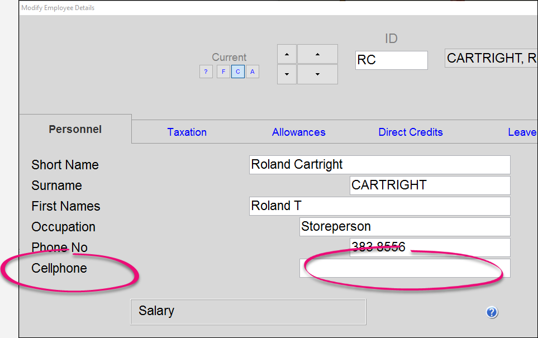
Task: Click the 'ID' heading above the RC field
Action: click(391, 39)
